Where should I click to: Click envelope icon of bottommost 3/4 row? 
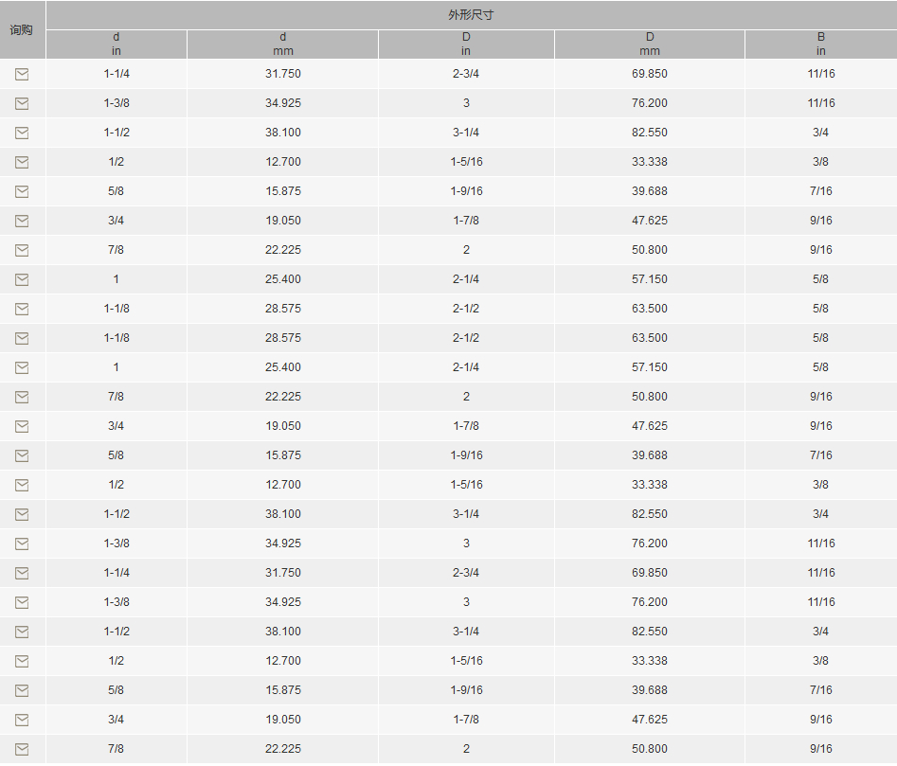click(x=22, y=720)
